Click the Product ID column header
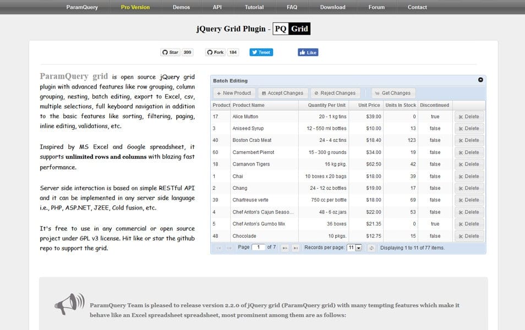525x330 pixels. [221, 105]
